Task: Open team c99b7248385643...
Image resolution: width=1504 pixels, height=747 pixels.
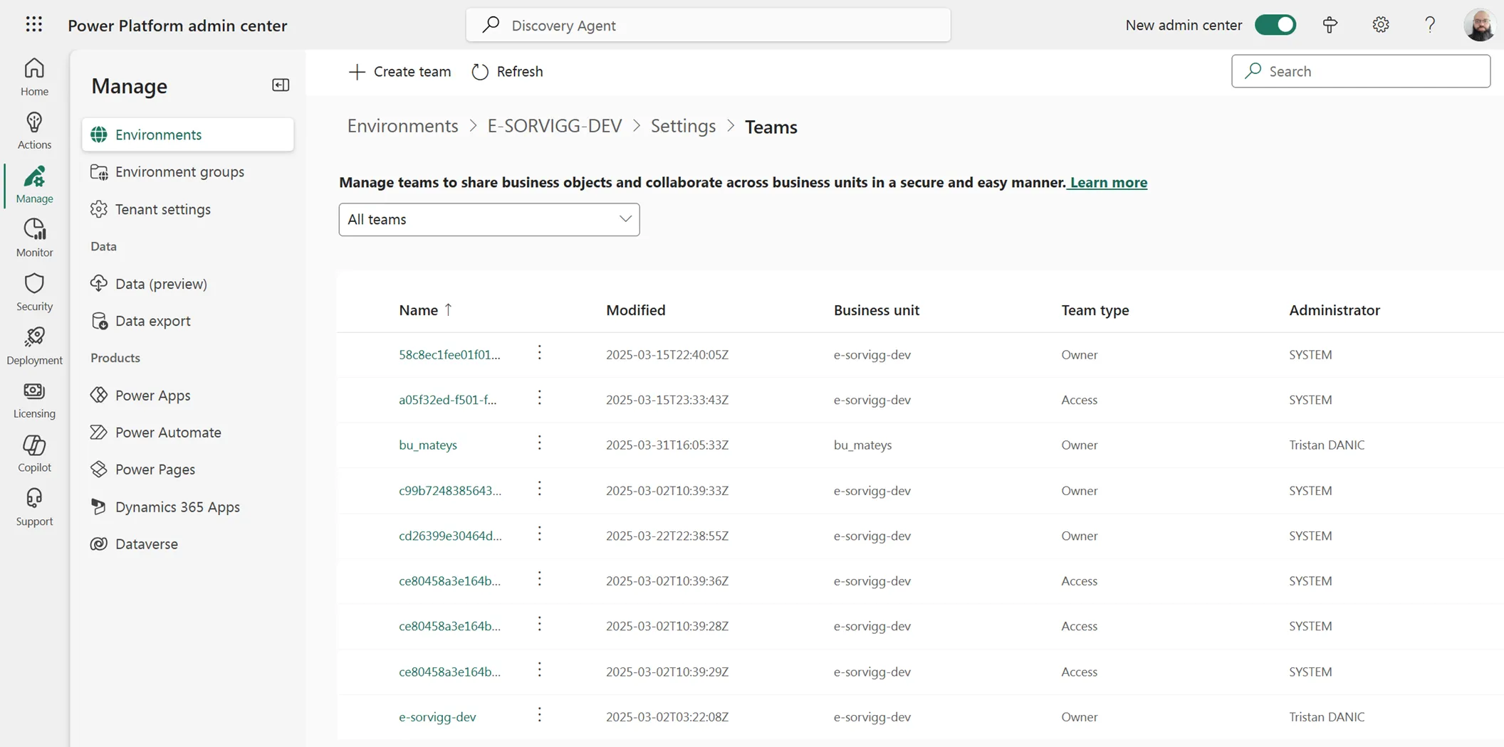Action: (x=450, y=490)
